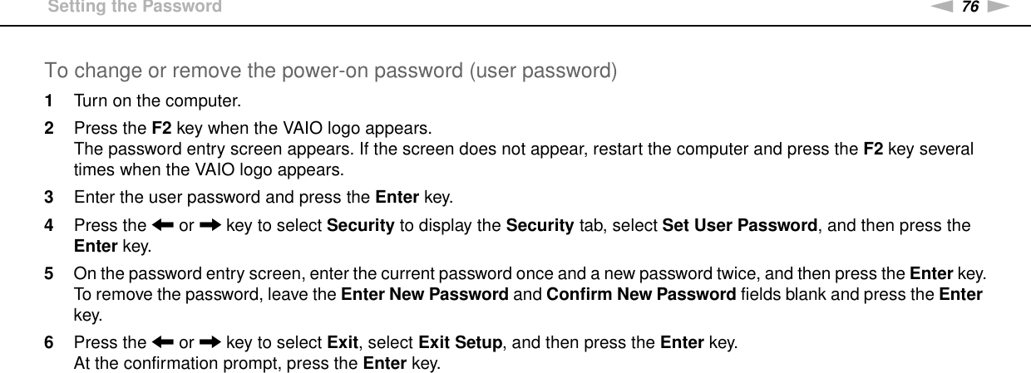This screenshot has width=1031, height=373.
Task: Click the bold "Set User Password" text
Action: coord(738,226)
